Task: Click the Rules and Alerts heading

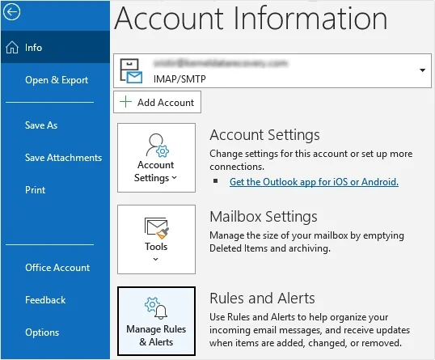Action: click(262, 299)
